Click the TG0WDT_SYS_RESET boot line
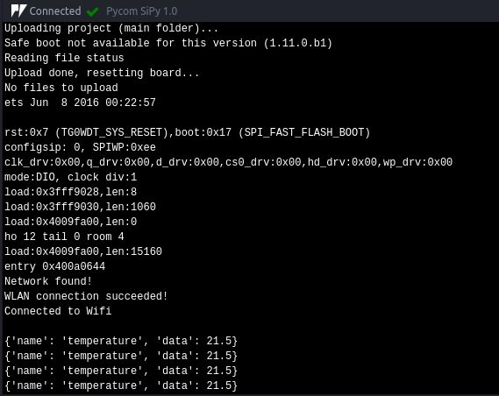This screenshot has height=396, width=499. (188, 132)
